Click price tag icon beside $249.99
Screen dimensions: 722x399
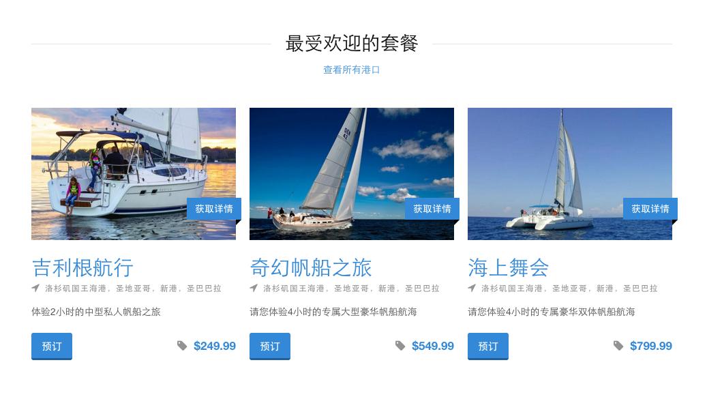click(x=182, y=346)
